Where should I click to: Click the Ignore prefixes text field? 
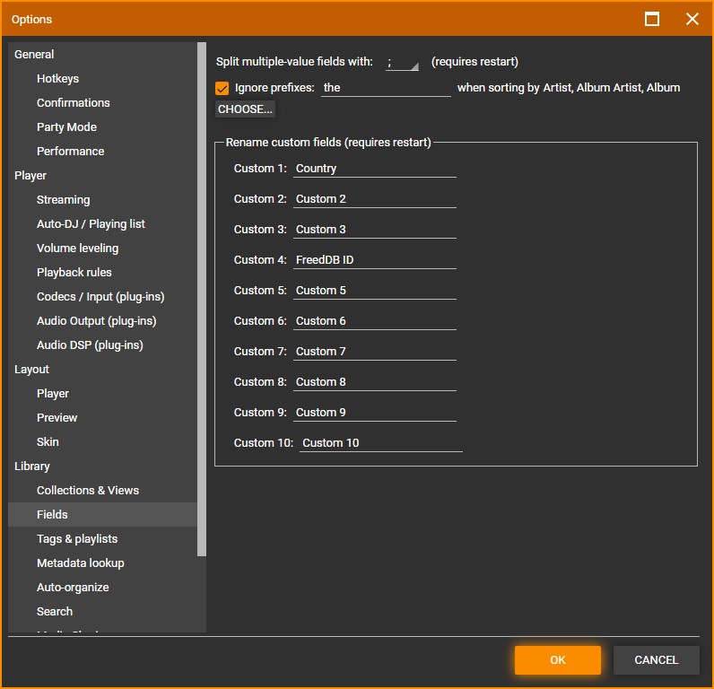coord(386,88)
